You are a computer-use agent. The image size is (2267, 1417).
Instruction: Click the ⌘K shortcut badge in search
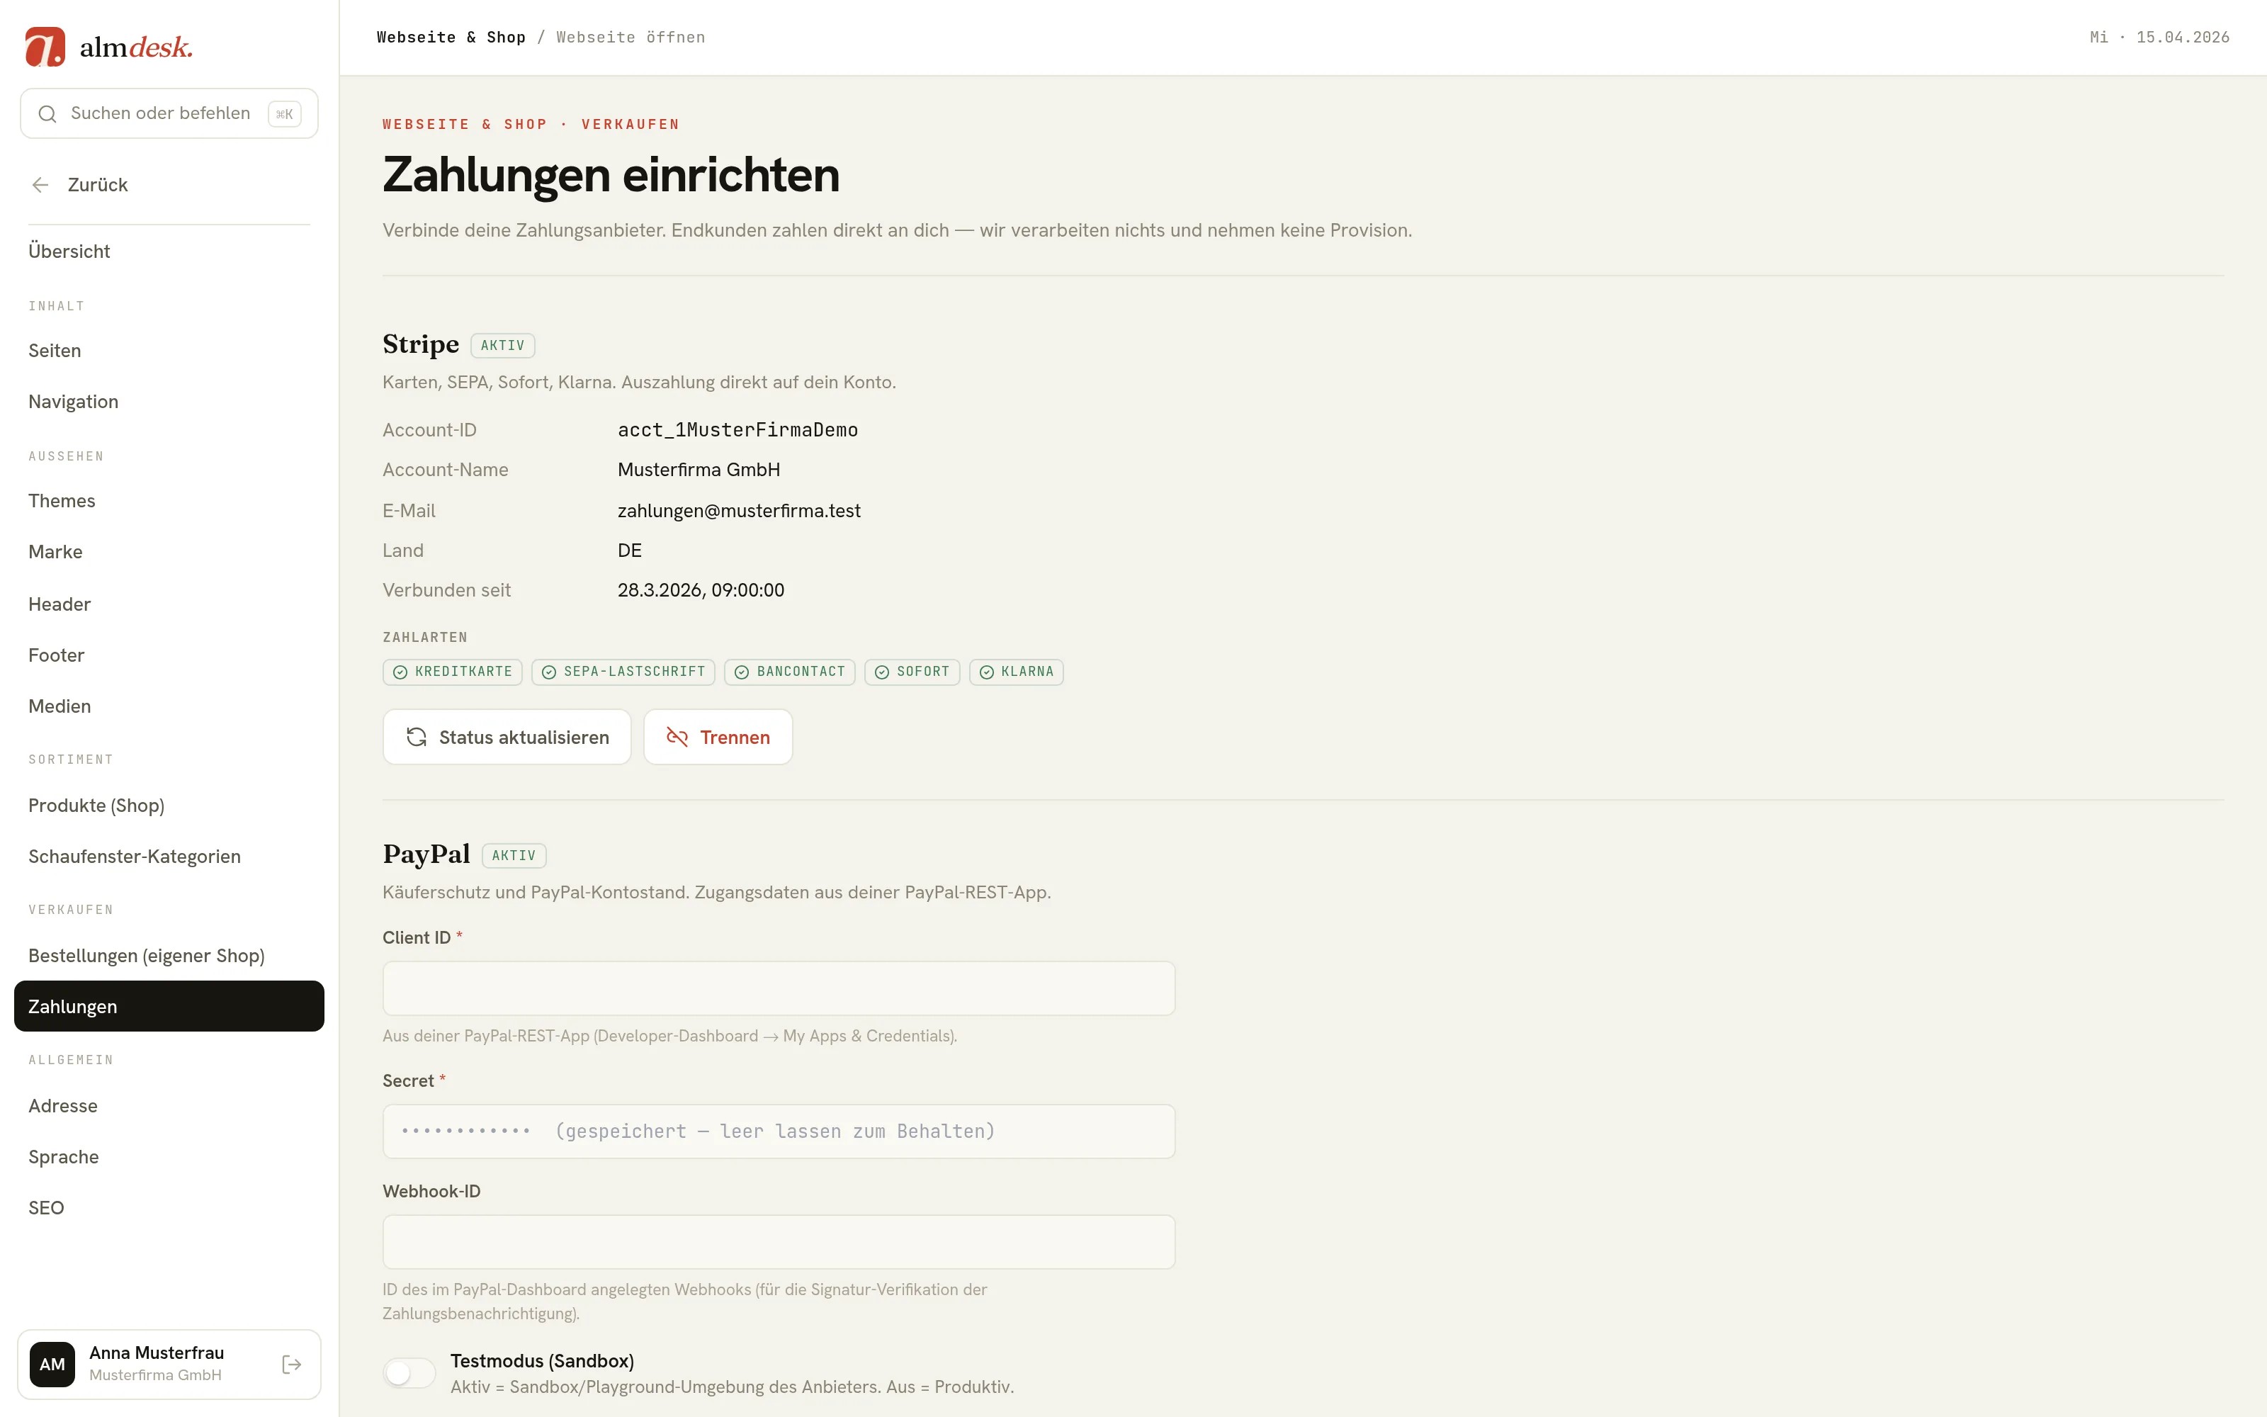285,113
